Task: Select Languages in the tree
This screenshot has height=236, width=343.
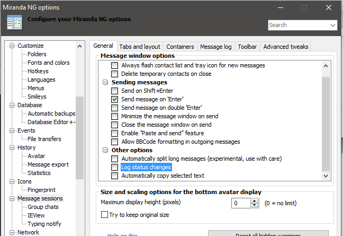Action: click(x=41, y=80)
